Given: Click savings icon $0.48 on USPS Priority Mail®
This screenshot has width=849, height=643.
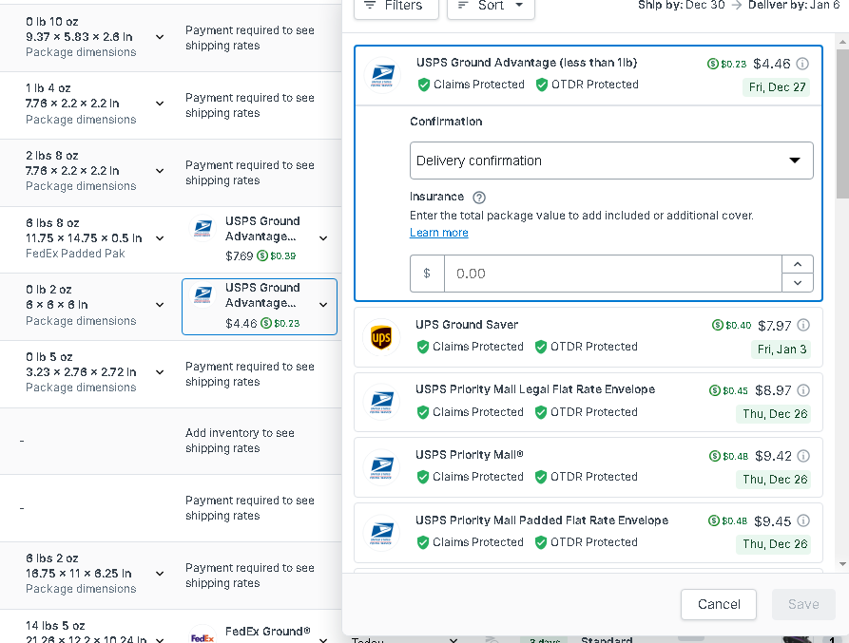Looking at the screenshot, I should 715,456.
